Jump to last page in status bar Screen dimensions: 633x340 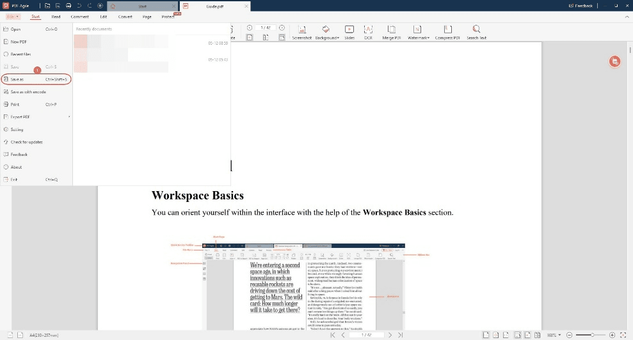[x=401, y=335]
